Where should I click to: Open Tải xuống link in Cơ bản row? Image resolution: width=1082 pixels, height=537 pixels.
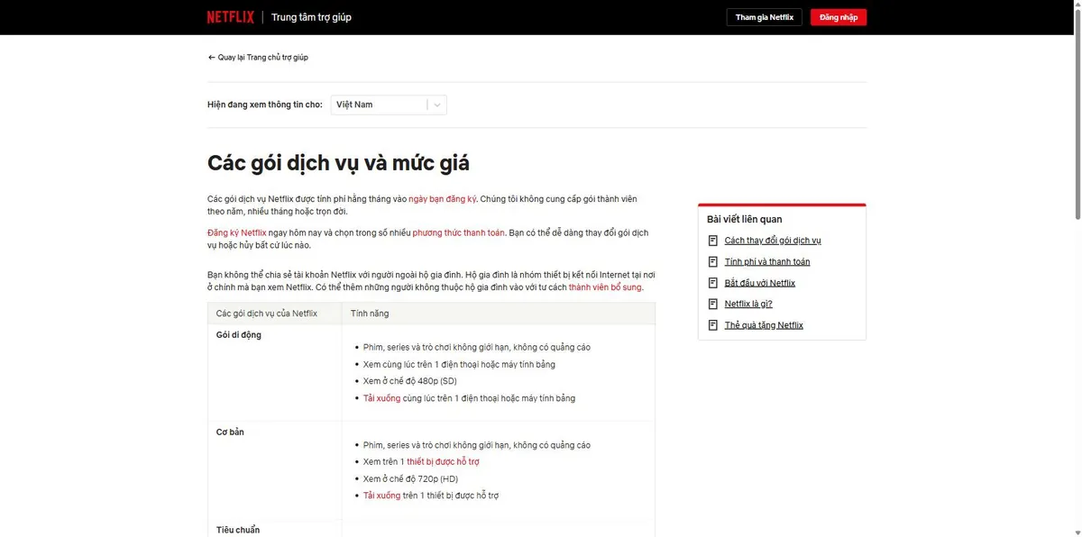click(x=381, y=496)
